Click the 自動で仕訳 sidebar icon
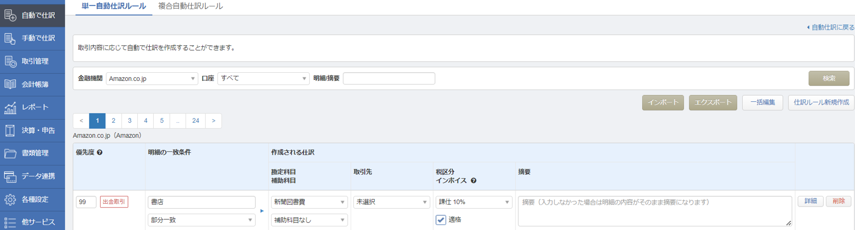This screenshot has height=230, width=855. 10,15
